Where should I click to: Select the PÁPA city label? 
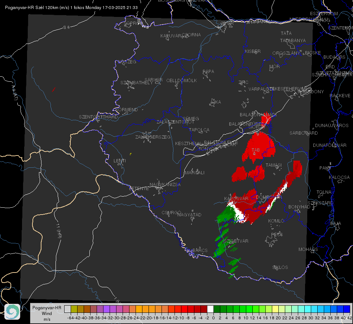click(x=208, y=72)
